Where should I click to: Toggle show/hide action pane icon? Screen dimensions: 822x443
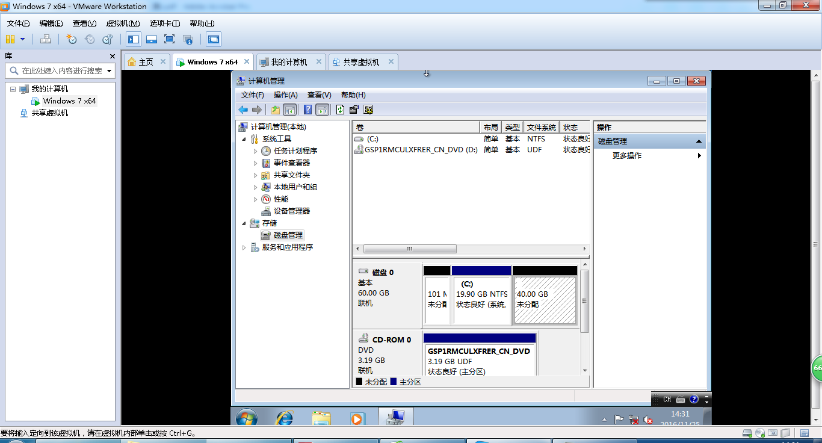coord(323,110)
